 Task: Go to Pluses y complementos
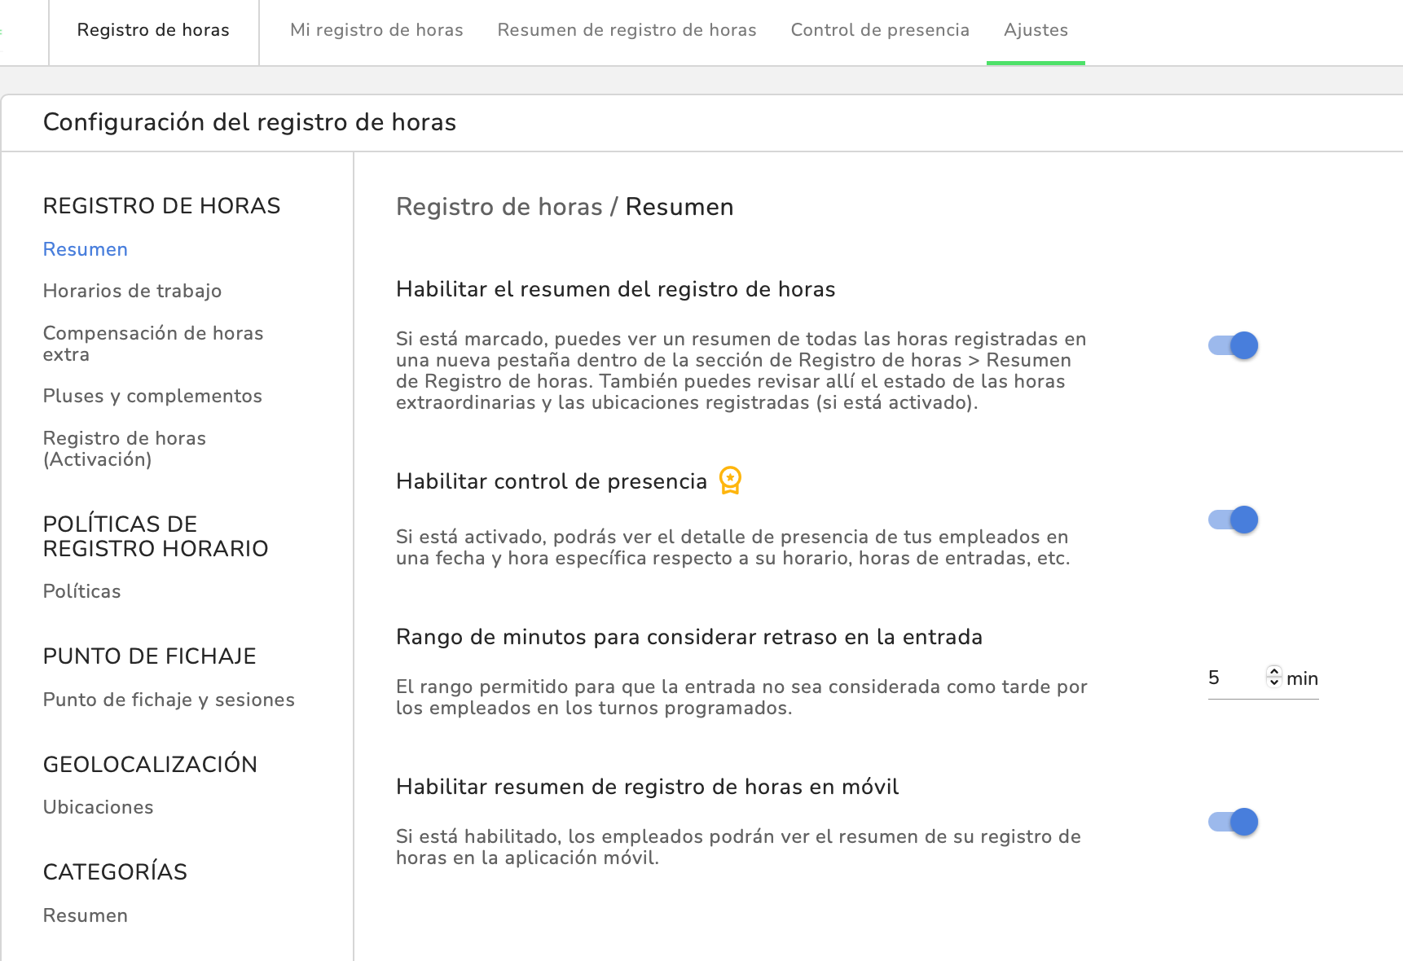pyautogui.click(x=152, y=396)
